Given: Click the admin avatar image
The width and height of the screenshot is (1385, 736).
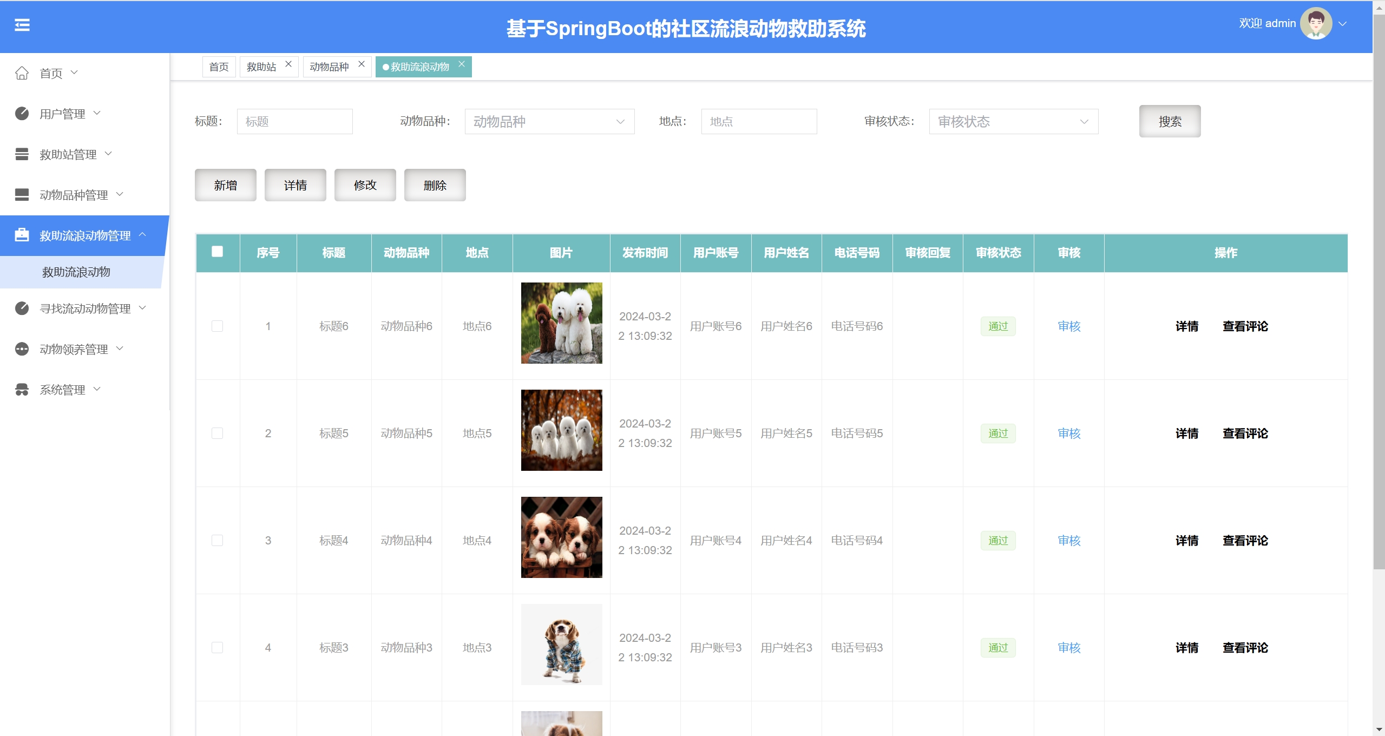Looking at the screenshot, I should [x=1316, y=23].
